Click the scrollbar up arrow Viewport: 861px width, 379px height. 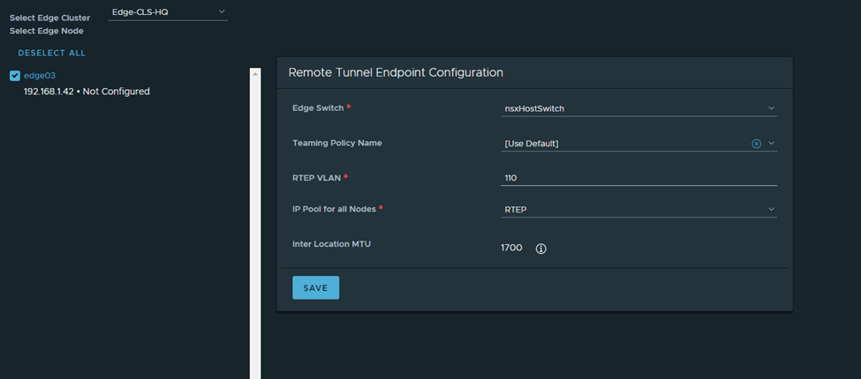pos(255,74)
